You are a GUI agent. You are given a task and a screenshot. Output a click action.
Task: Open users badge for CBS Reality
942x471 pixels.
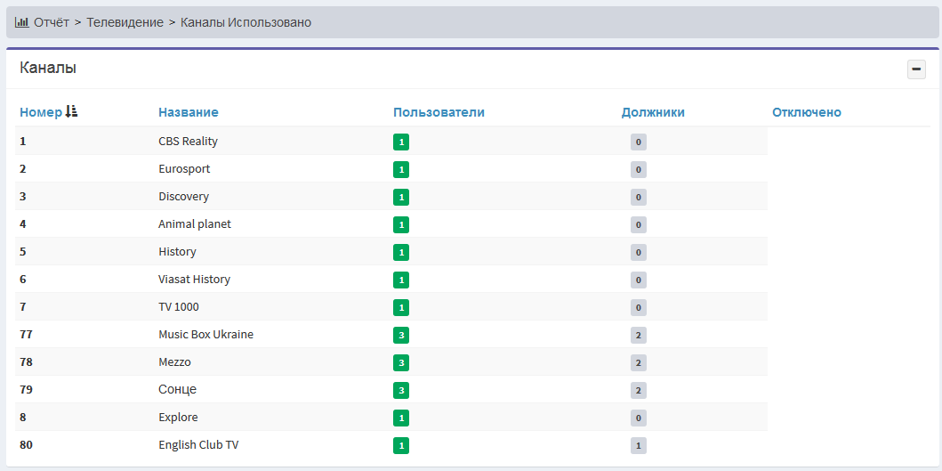[401, 142]
